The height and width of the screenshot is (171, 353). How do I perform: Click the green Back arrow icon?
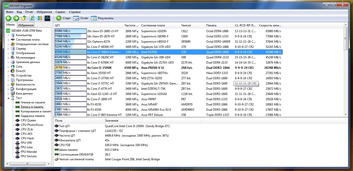8,18
